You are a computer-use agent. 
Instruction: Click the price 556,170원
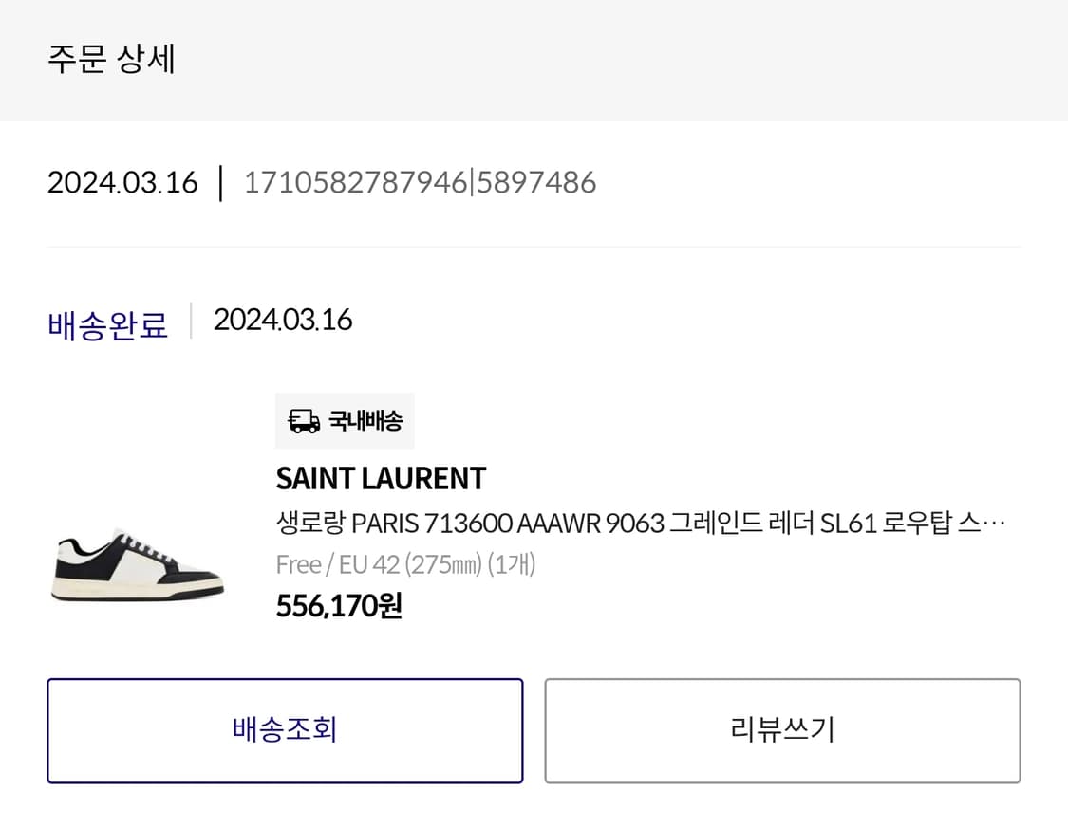click(338, 604)
